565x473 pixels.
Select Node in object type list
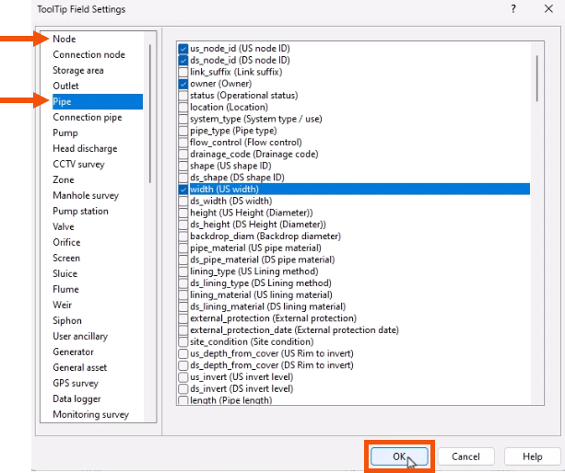tap(65, 39)
